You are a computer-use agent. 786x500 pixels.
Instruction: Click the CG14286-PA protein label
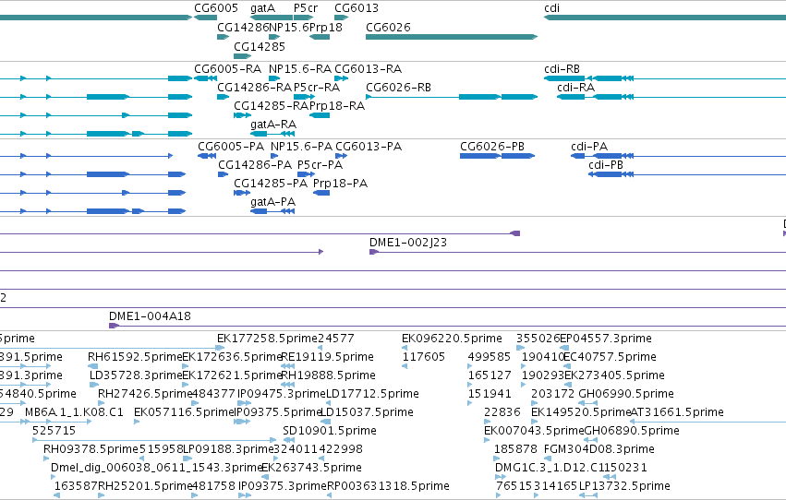[255, 164]
